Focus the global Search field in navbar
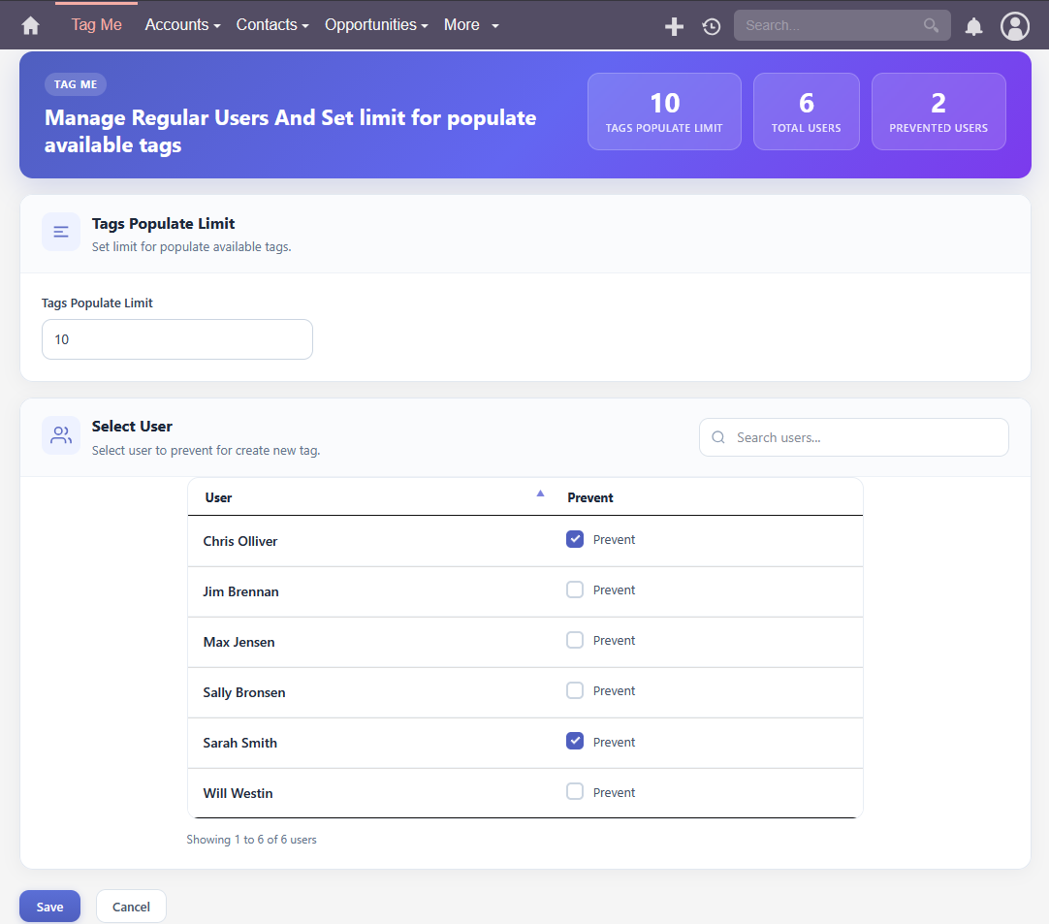1049x924 pixels. coord(842,25)
